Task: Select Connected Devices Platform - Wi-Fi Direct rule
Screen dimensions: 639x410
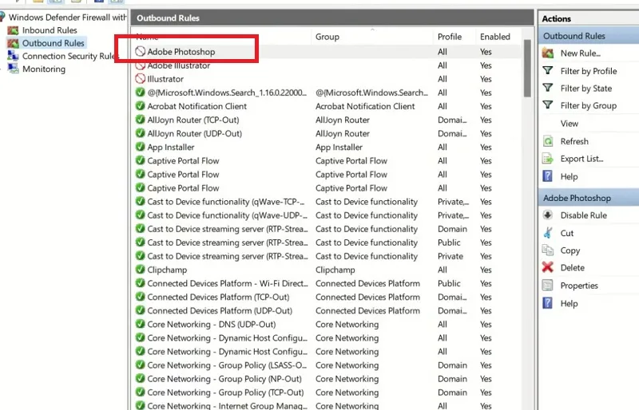Action: [x=228, y=283]
